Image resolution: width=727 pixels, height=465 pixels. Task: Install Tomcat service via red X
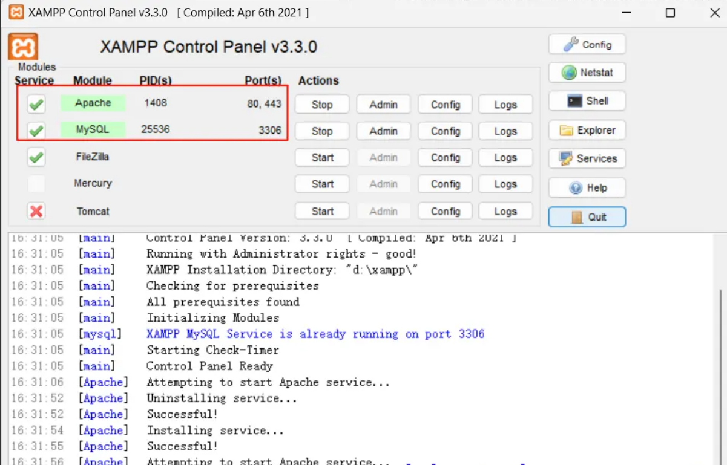click(36, 211)
